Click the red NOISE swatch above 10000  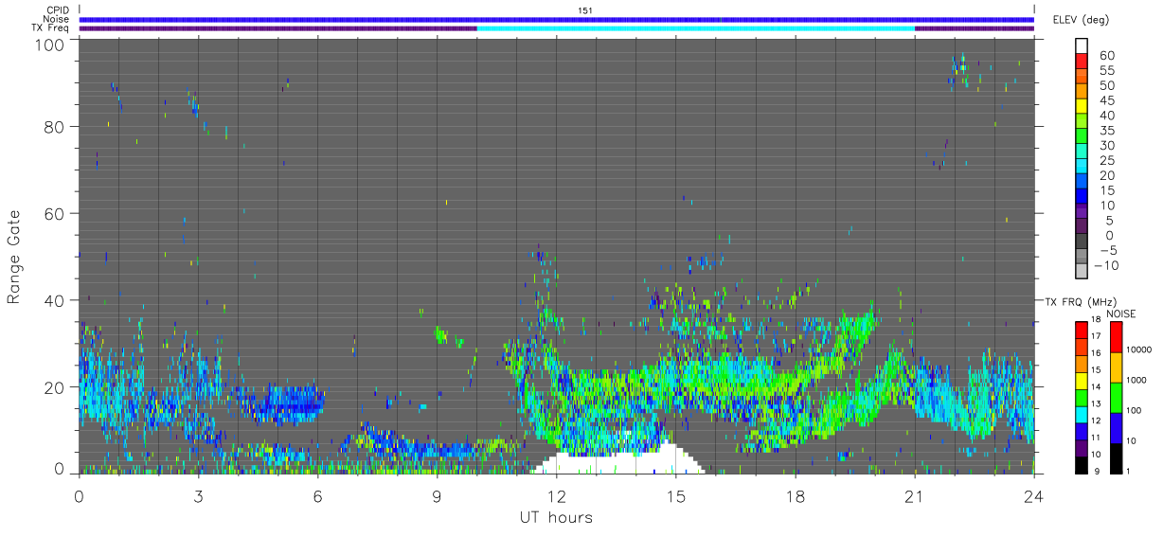pyautogui.click(x=1116, y=337)
